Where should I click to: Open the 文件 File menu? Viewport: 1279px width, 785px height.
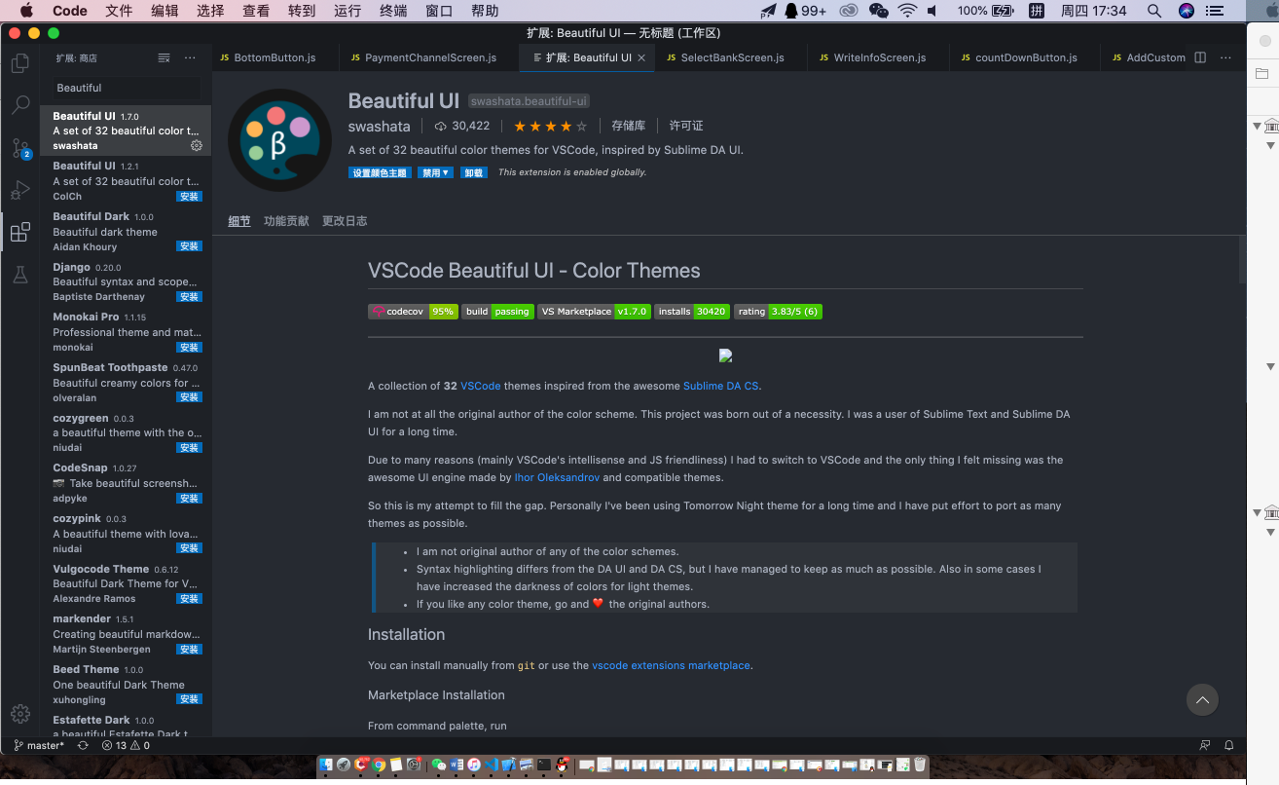[x=119, y=11]
